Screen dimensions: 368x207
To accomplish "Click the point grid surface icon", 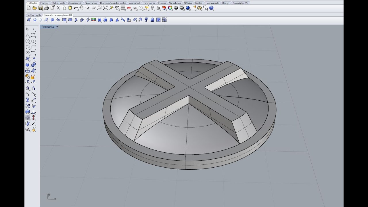I will [164, 20].
